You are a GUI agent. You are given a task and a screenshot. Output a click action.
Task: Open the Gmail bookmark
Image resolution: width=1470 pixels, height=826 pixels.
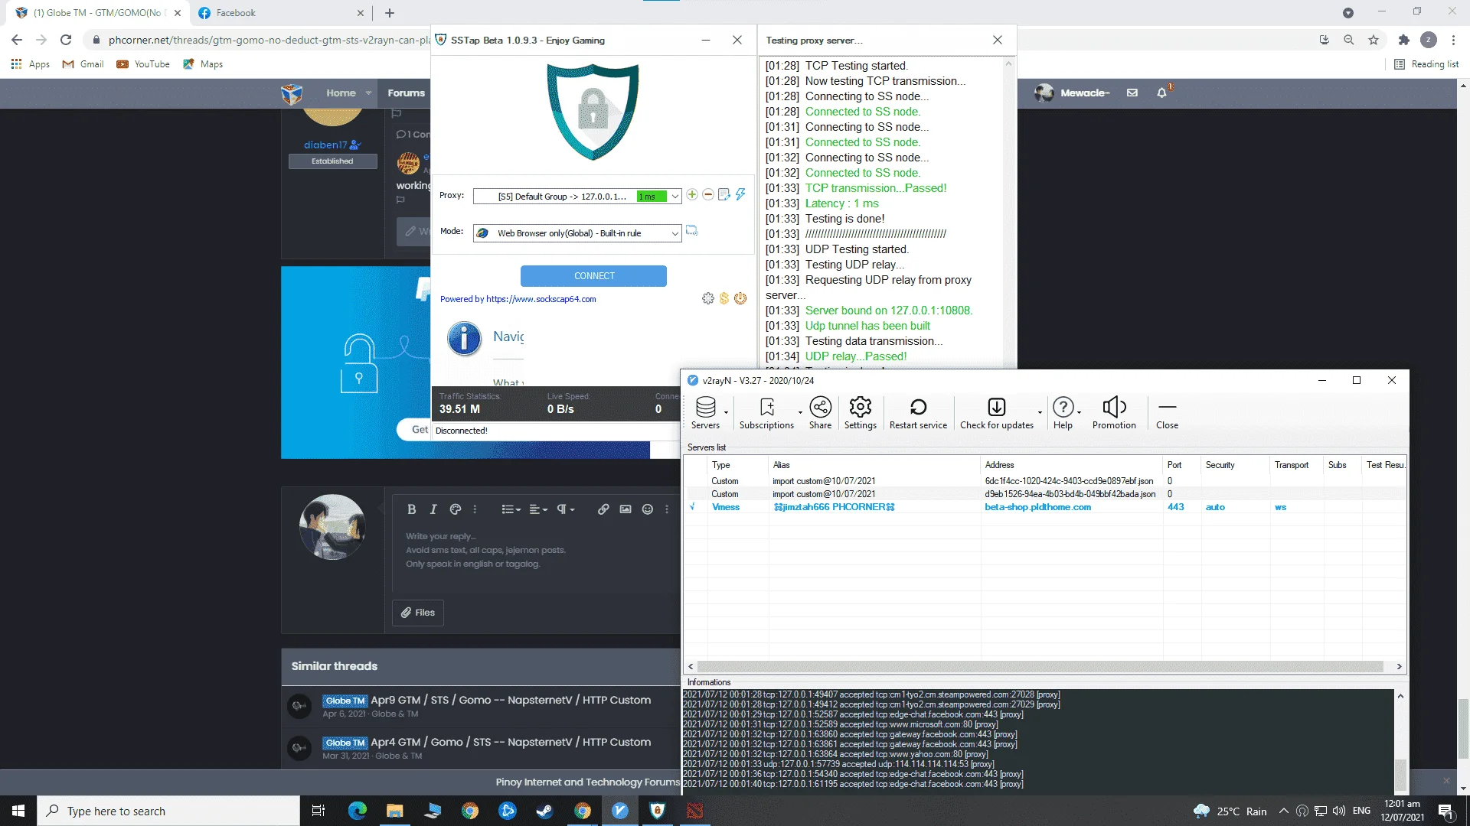pos(83,64)
